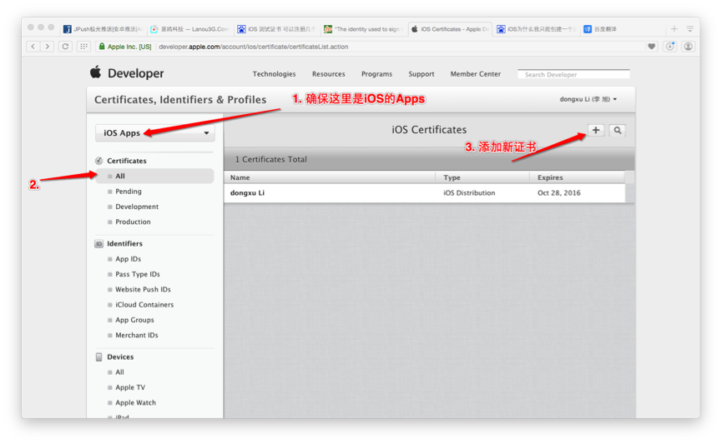Open App IDs under Identifiers
The image size is (722, 444).
coord(128,259)
